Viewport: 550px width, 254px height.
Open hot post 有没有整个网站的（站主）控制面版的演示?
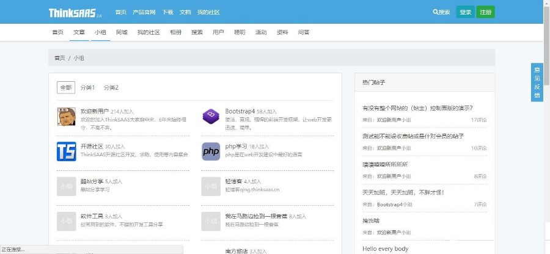(x=417, y=108)
